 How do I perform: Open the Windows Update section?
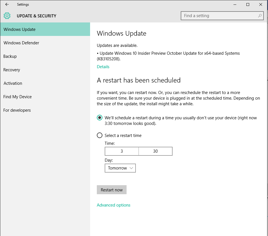pyautogui.click(x=45, y=29)
